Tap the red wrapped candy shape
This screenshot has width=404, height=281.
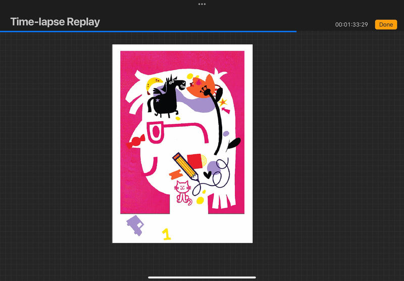135,142
